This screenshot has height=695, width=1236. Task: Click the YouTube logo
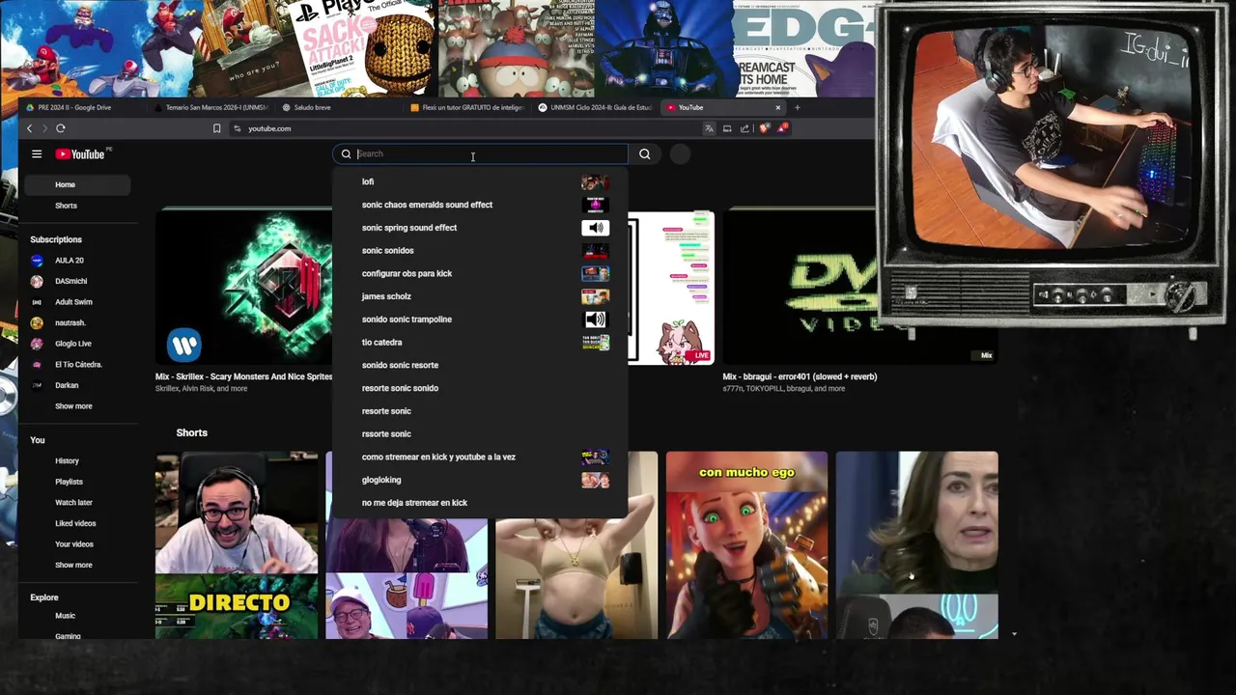click(x=80, y=154)
